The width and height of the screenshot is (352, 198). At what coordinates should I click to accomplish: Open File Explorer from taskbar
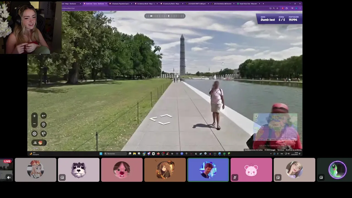click(134, 153)
